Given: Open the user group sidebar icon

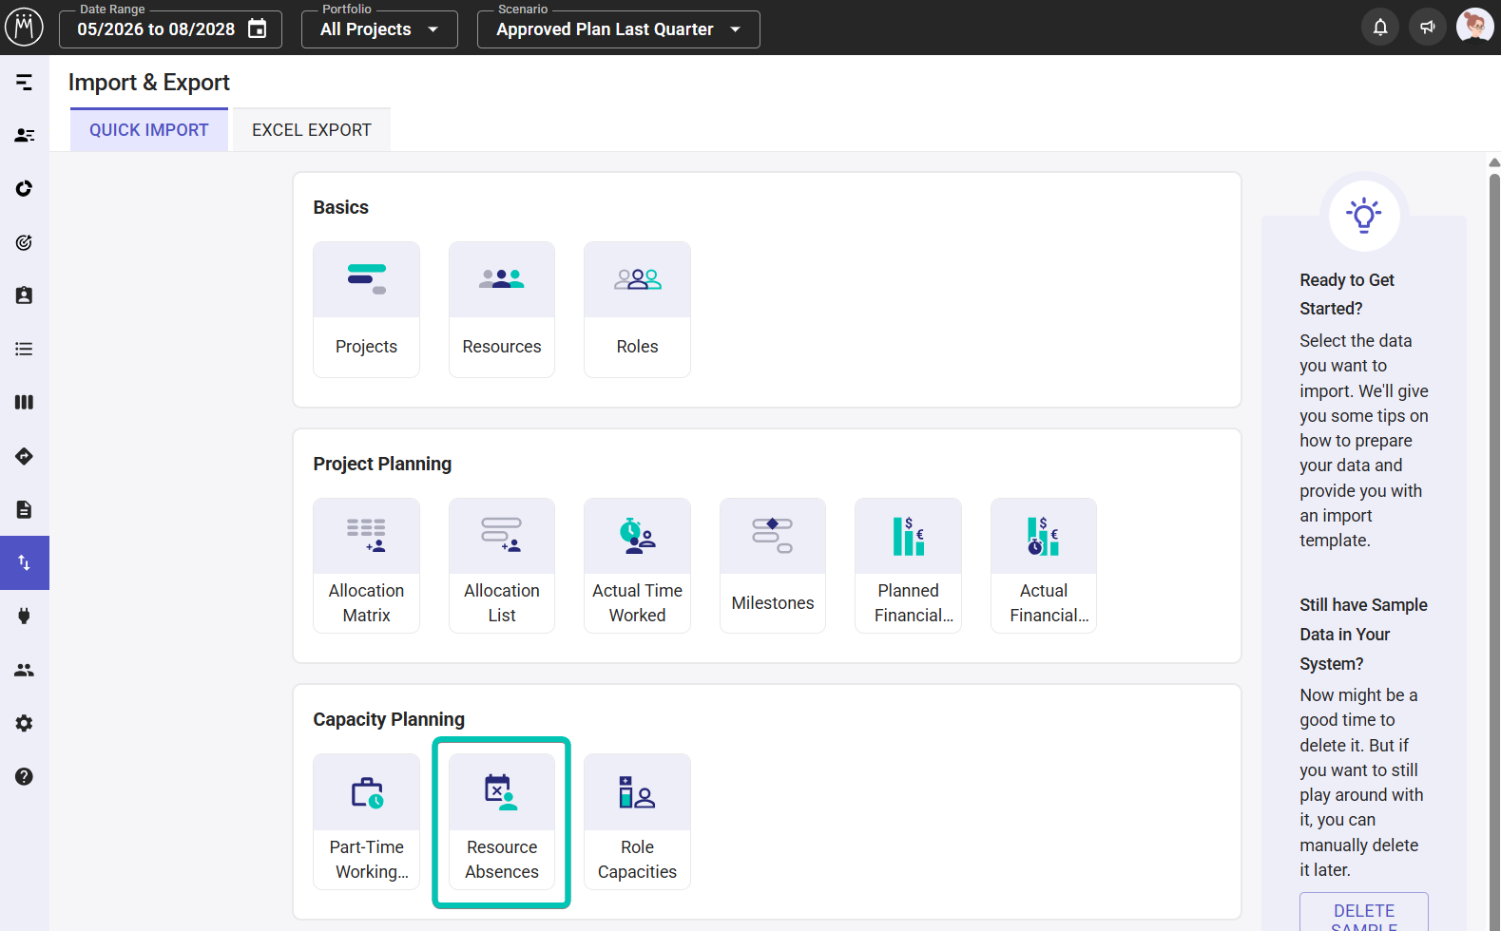Looking at the screenshot, I should click(25, 670).
